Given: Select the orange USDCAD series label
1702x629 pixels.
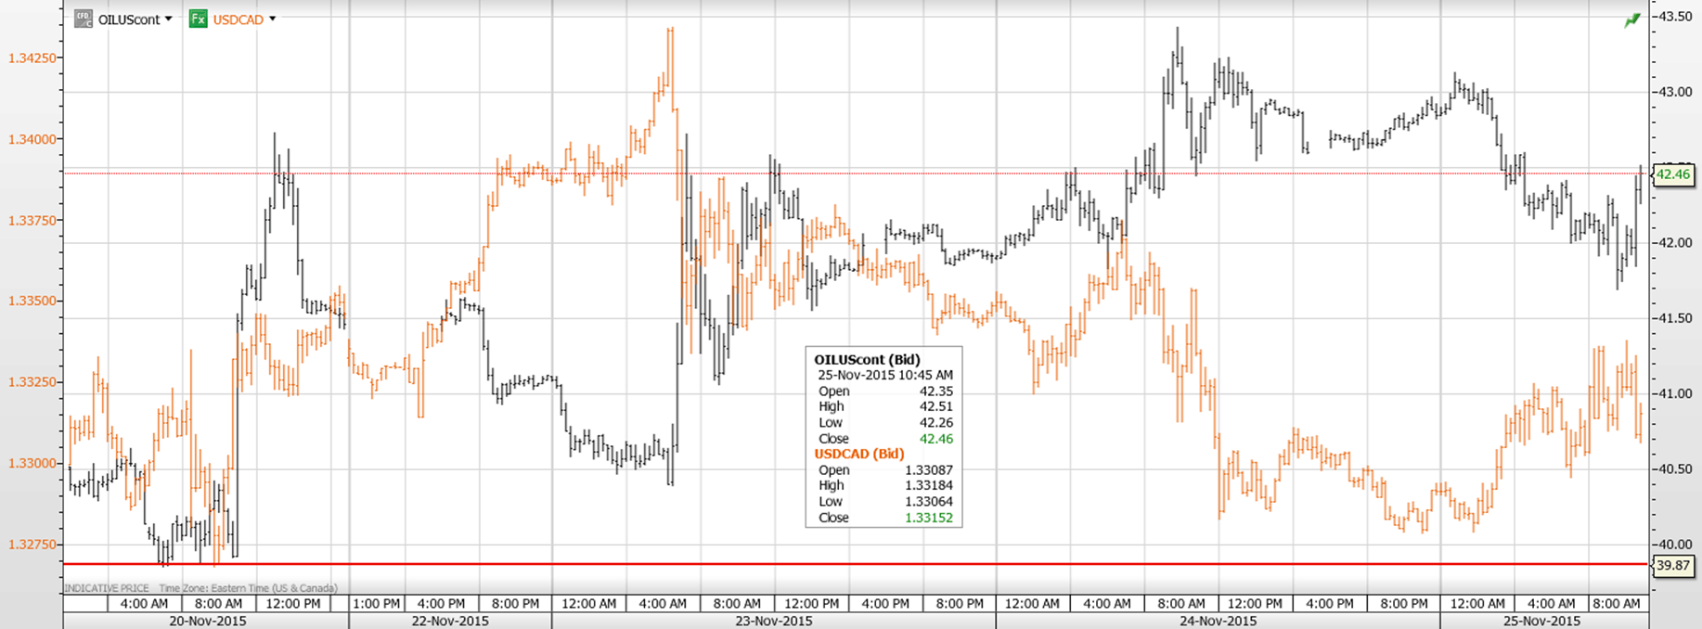Looking at the screenshot, I should pyautogui.click(x=239, y=19).
